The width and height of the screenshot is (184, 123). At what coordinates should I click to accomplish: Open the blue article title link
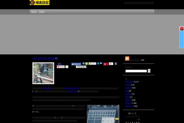45,58
